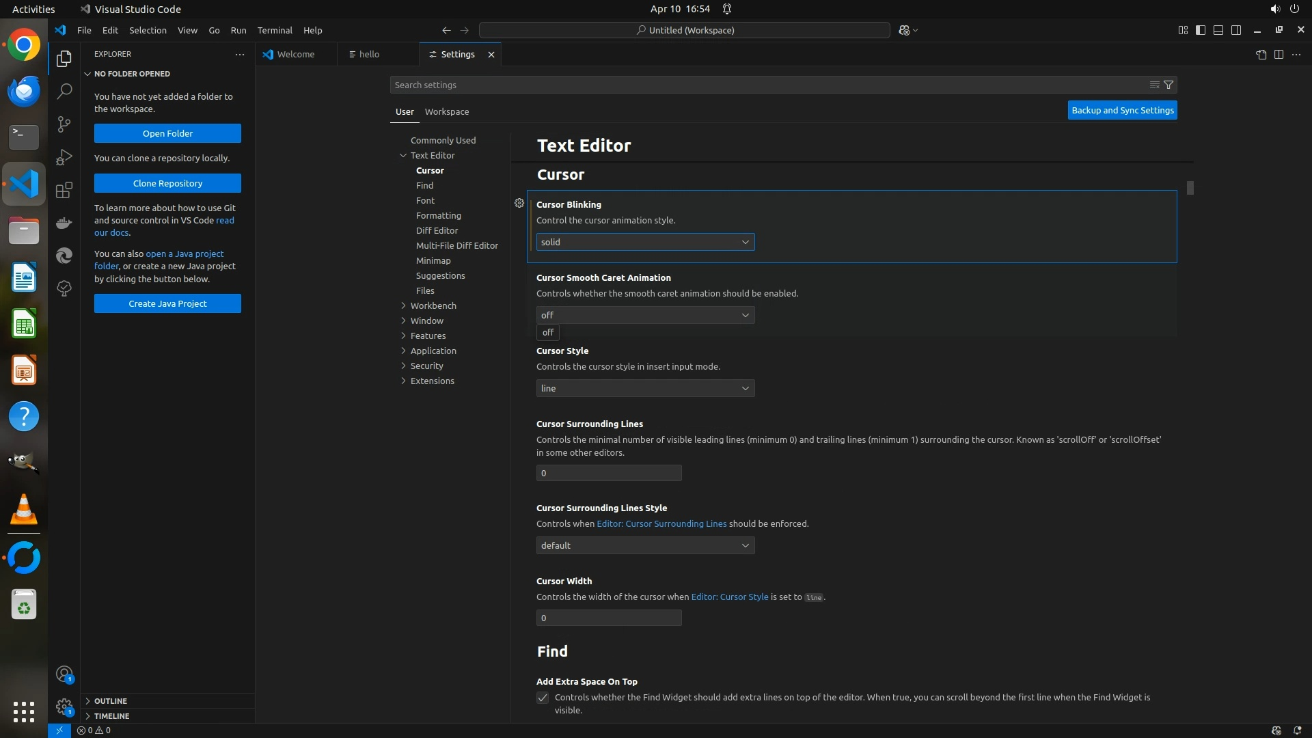Click the Docker whale icon in activity bar
This screenshot has width=1312, height=738.
[64, 223]
